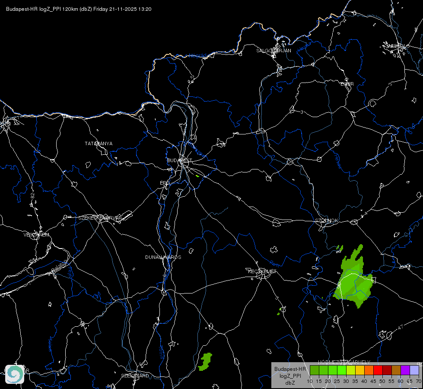Pick the dark red 50-55 dBZ swatch
Viewport: 423px width, 389px height.
point(387,370)
